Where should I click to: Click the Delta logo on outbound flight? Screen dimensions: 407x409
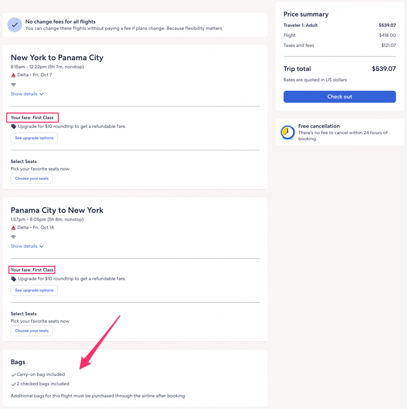[x=14, y=75]
